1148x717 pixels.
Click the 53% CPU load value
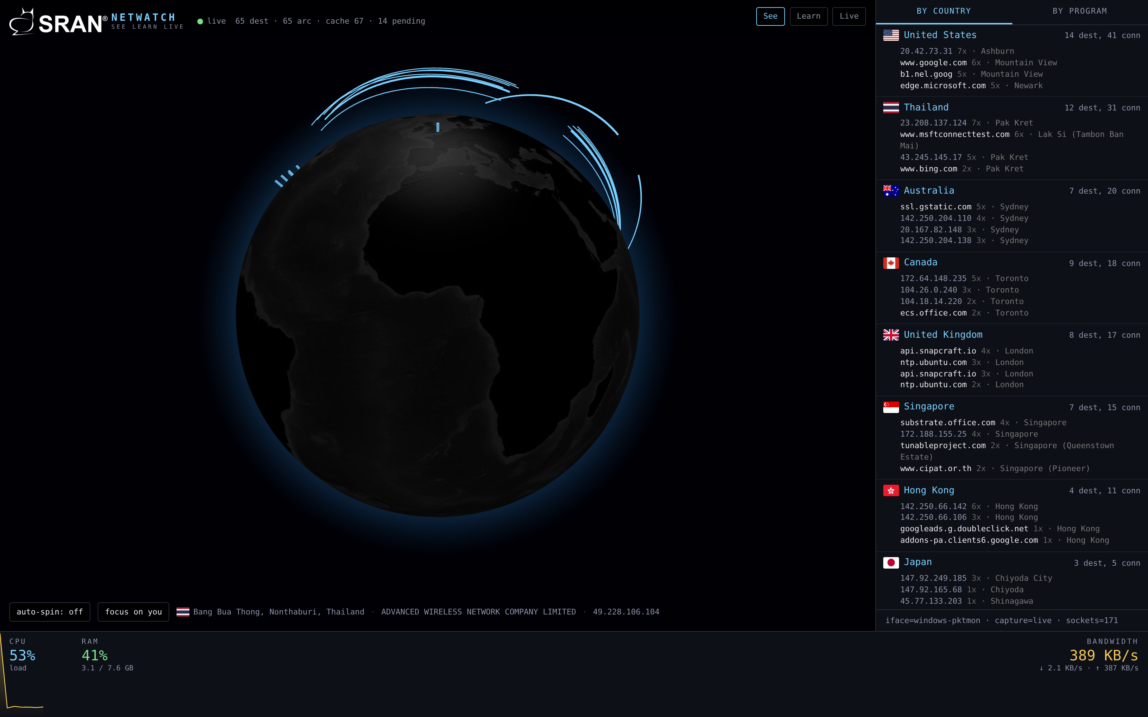coord(22,655)
